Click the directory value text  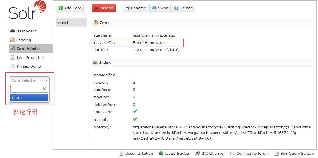222,133
